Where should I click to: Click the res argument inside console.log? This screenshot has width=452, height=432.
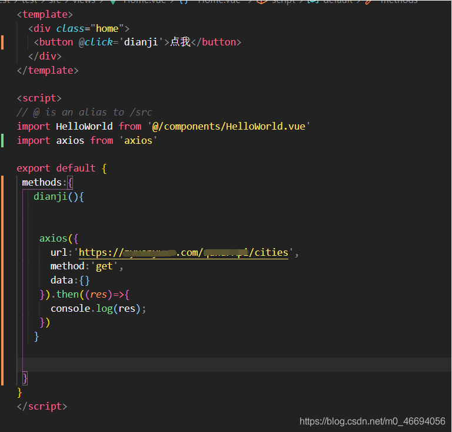click(127, 308)
